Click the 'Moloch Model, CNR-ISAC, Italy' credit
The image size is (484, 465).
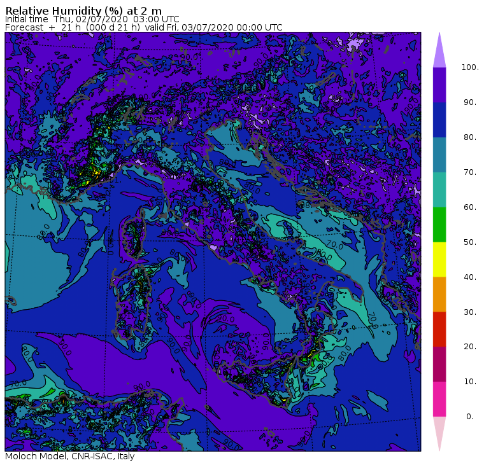coord(70,456)
